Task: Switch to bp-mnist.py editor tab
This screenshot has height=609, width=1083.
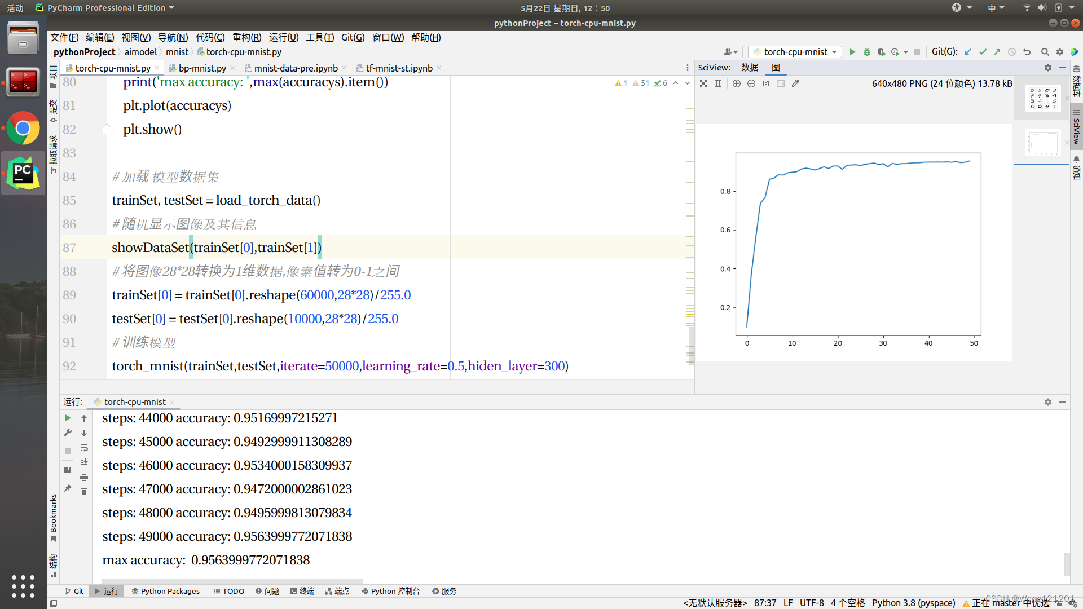Action: tap(202, 68)
